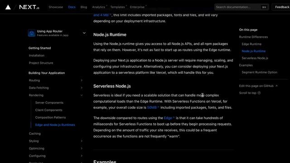Open the Routing sidebar item
Viewport: 290px width, 163px height.
34,81
